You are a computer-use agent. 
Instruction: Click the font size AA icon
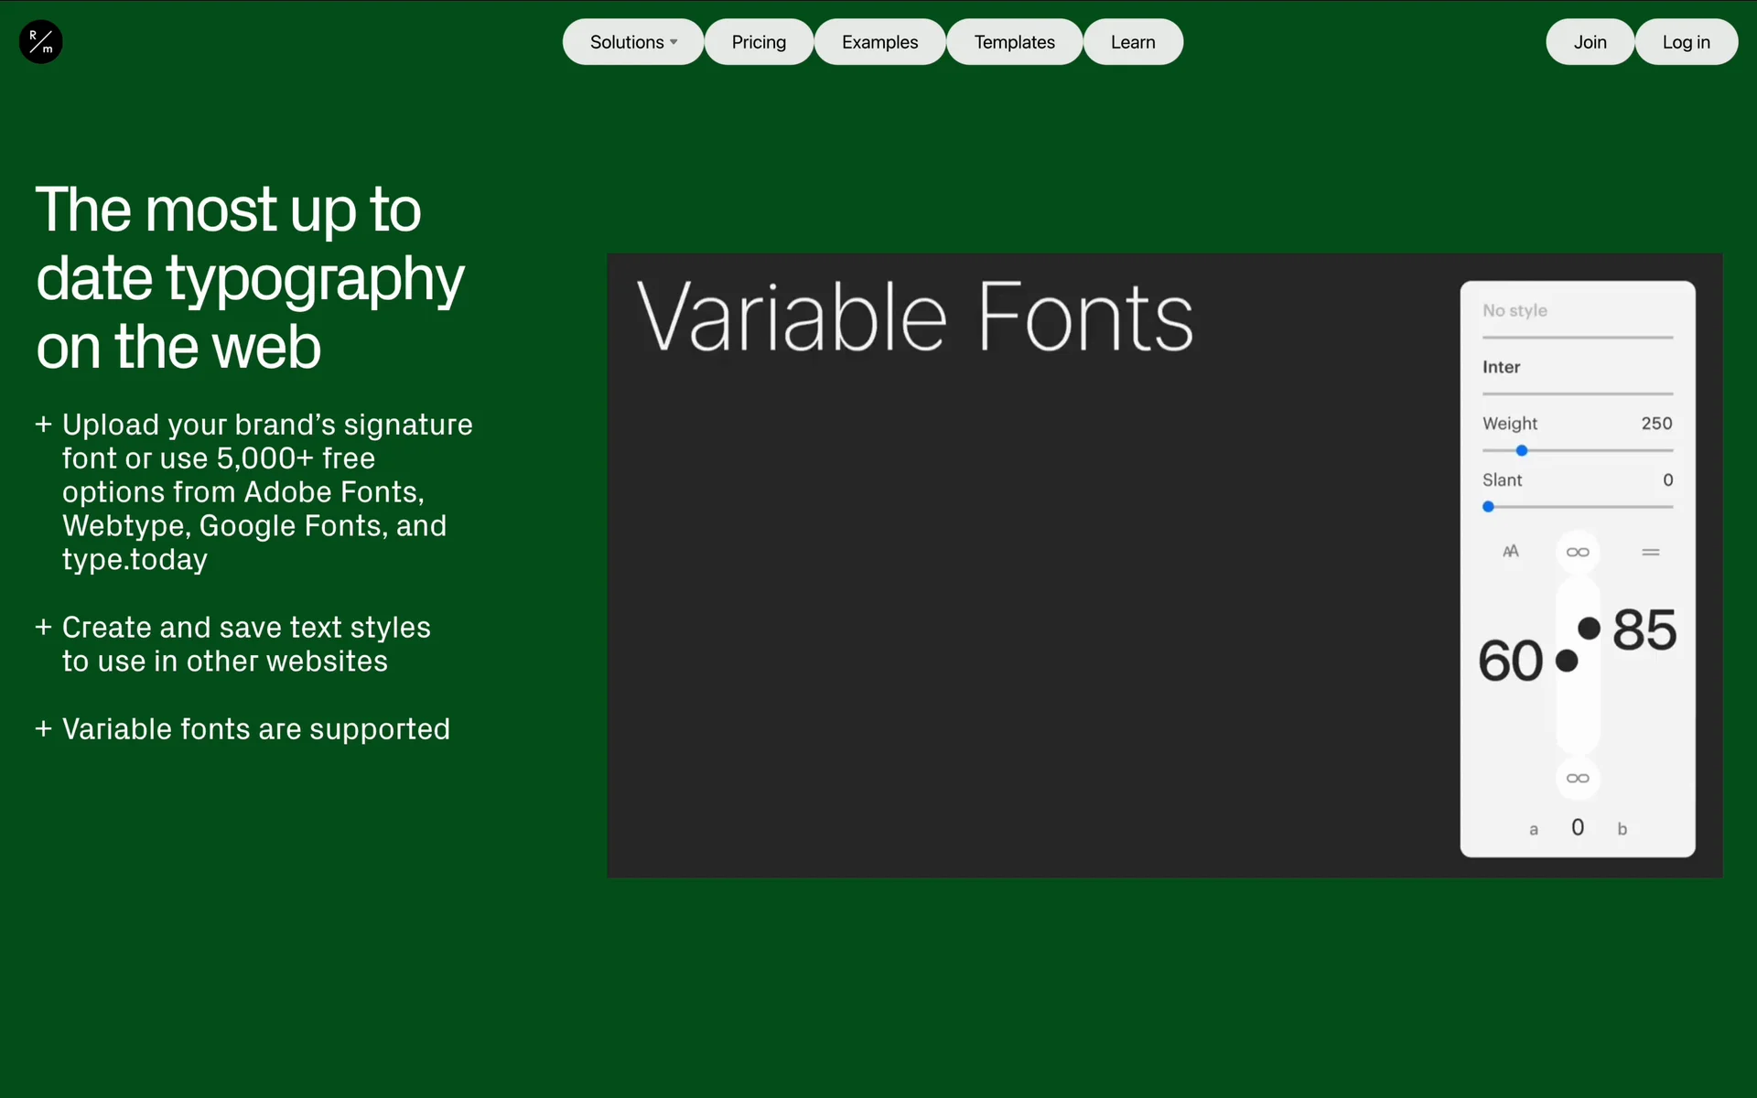1511,552
